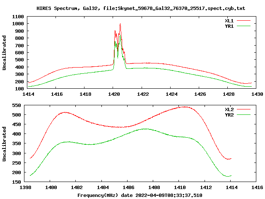The height and width of the screenshot is (199, 265).
Task: Click the 550 y-axis tick label
Action: coord(17,105)
